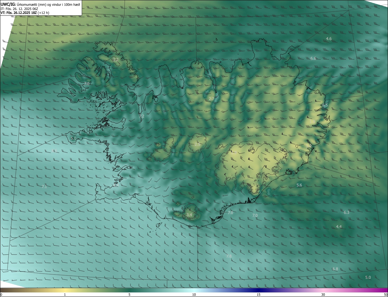Viewport: 388px width, 297px height.
Task: Click the 15 tick on the color scale
Action: 259,295
